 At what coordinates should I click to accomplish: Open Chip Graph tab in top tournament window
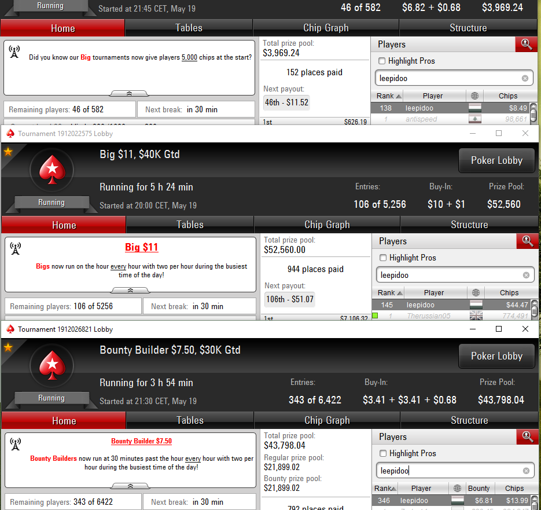click(326, 28)
